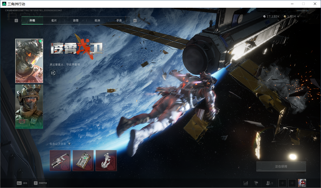Open the player avatar with level 60
The image size is (321, 188).
pos(302,183)
